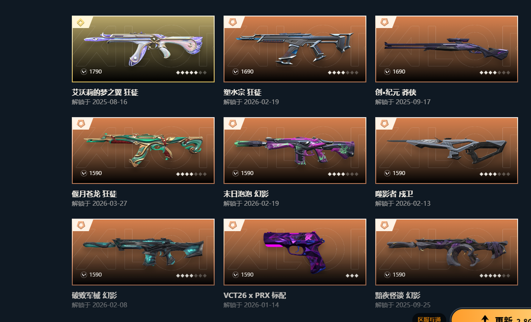
Task: Select the 创•纪元 莽侠 sniper thumbnail
Action: (446, 49)
